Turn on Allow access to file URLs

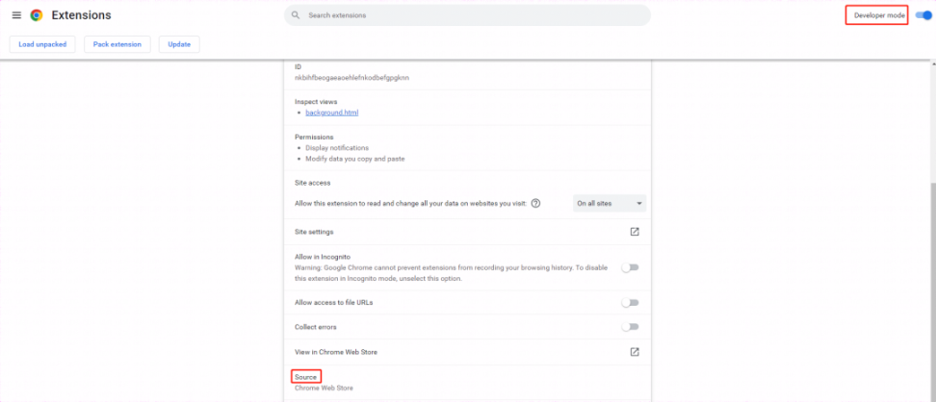[631, 302]
